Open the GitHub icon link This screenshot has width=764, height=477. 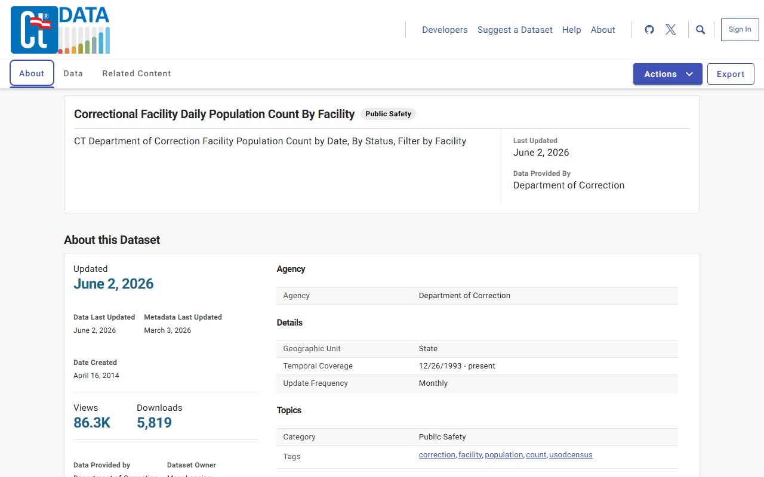click(x=649, y=30)
